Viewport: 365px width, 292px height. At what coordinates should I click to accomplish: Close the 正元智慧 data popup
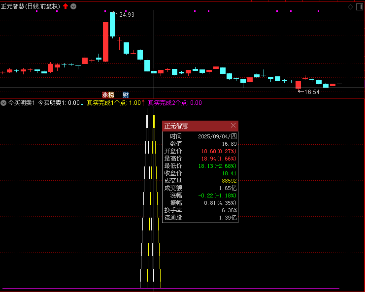pyautogui.click(x=233, y=126)
